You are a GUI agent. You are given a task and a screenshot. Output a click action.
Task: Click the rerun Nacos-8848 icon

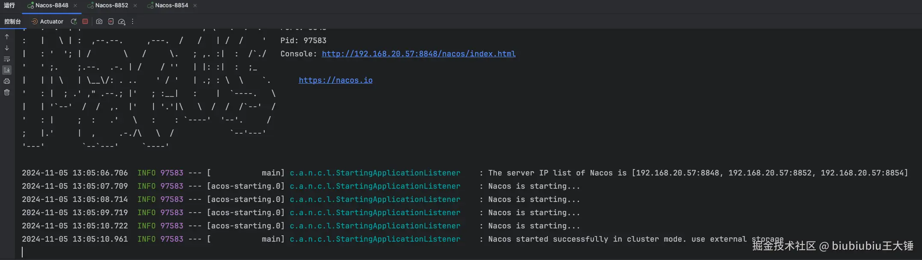(x=74, y=22)
